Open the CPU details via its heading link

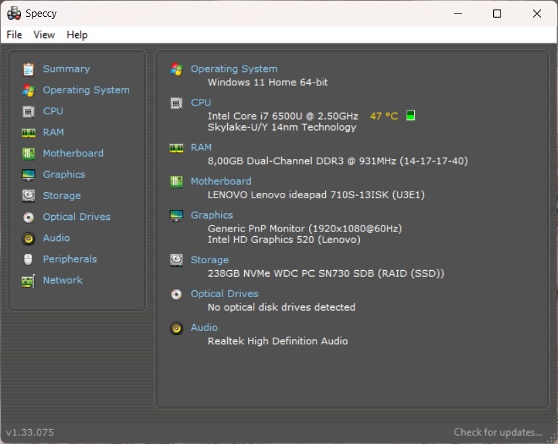click(200, 102)
